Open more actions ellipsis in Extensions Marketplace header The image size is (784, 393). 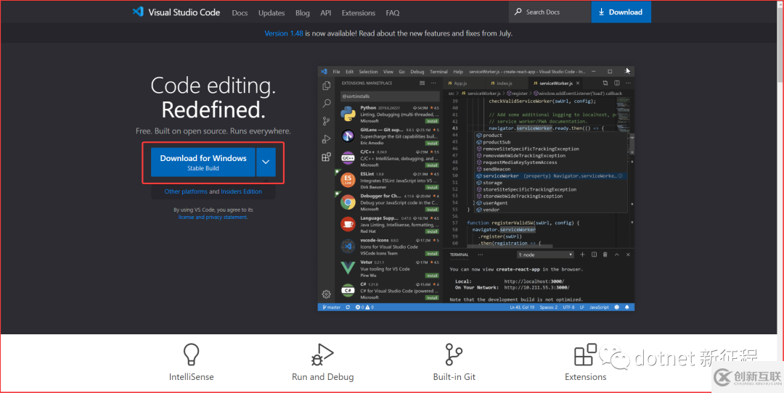click(x=433, y=83)
